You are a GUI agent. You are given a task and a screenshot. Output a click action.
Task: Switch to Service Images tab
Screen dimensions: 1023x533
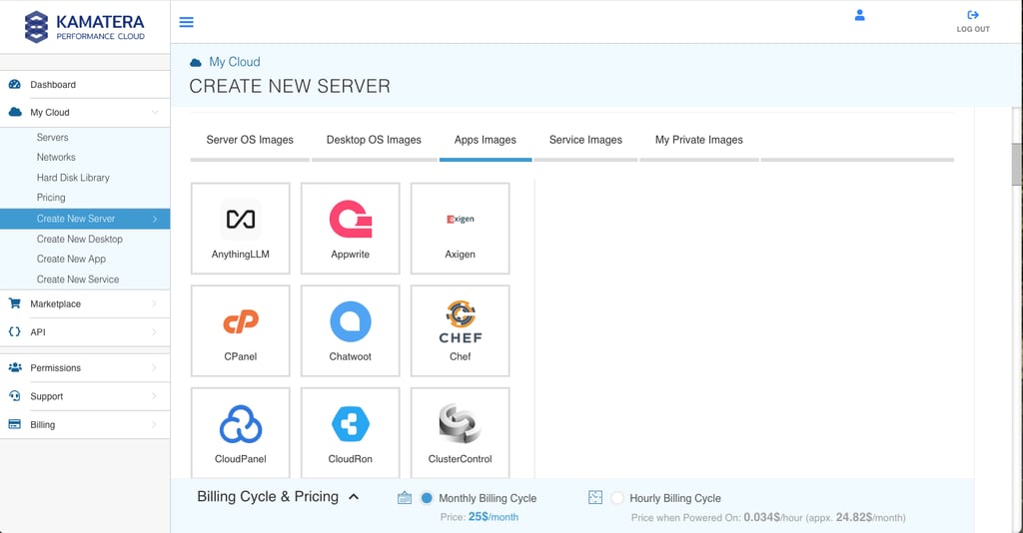coord(585,140)
